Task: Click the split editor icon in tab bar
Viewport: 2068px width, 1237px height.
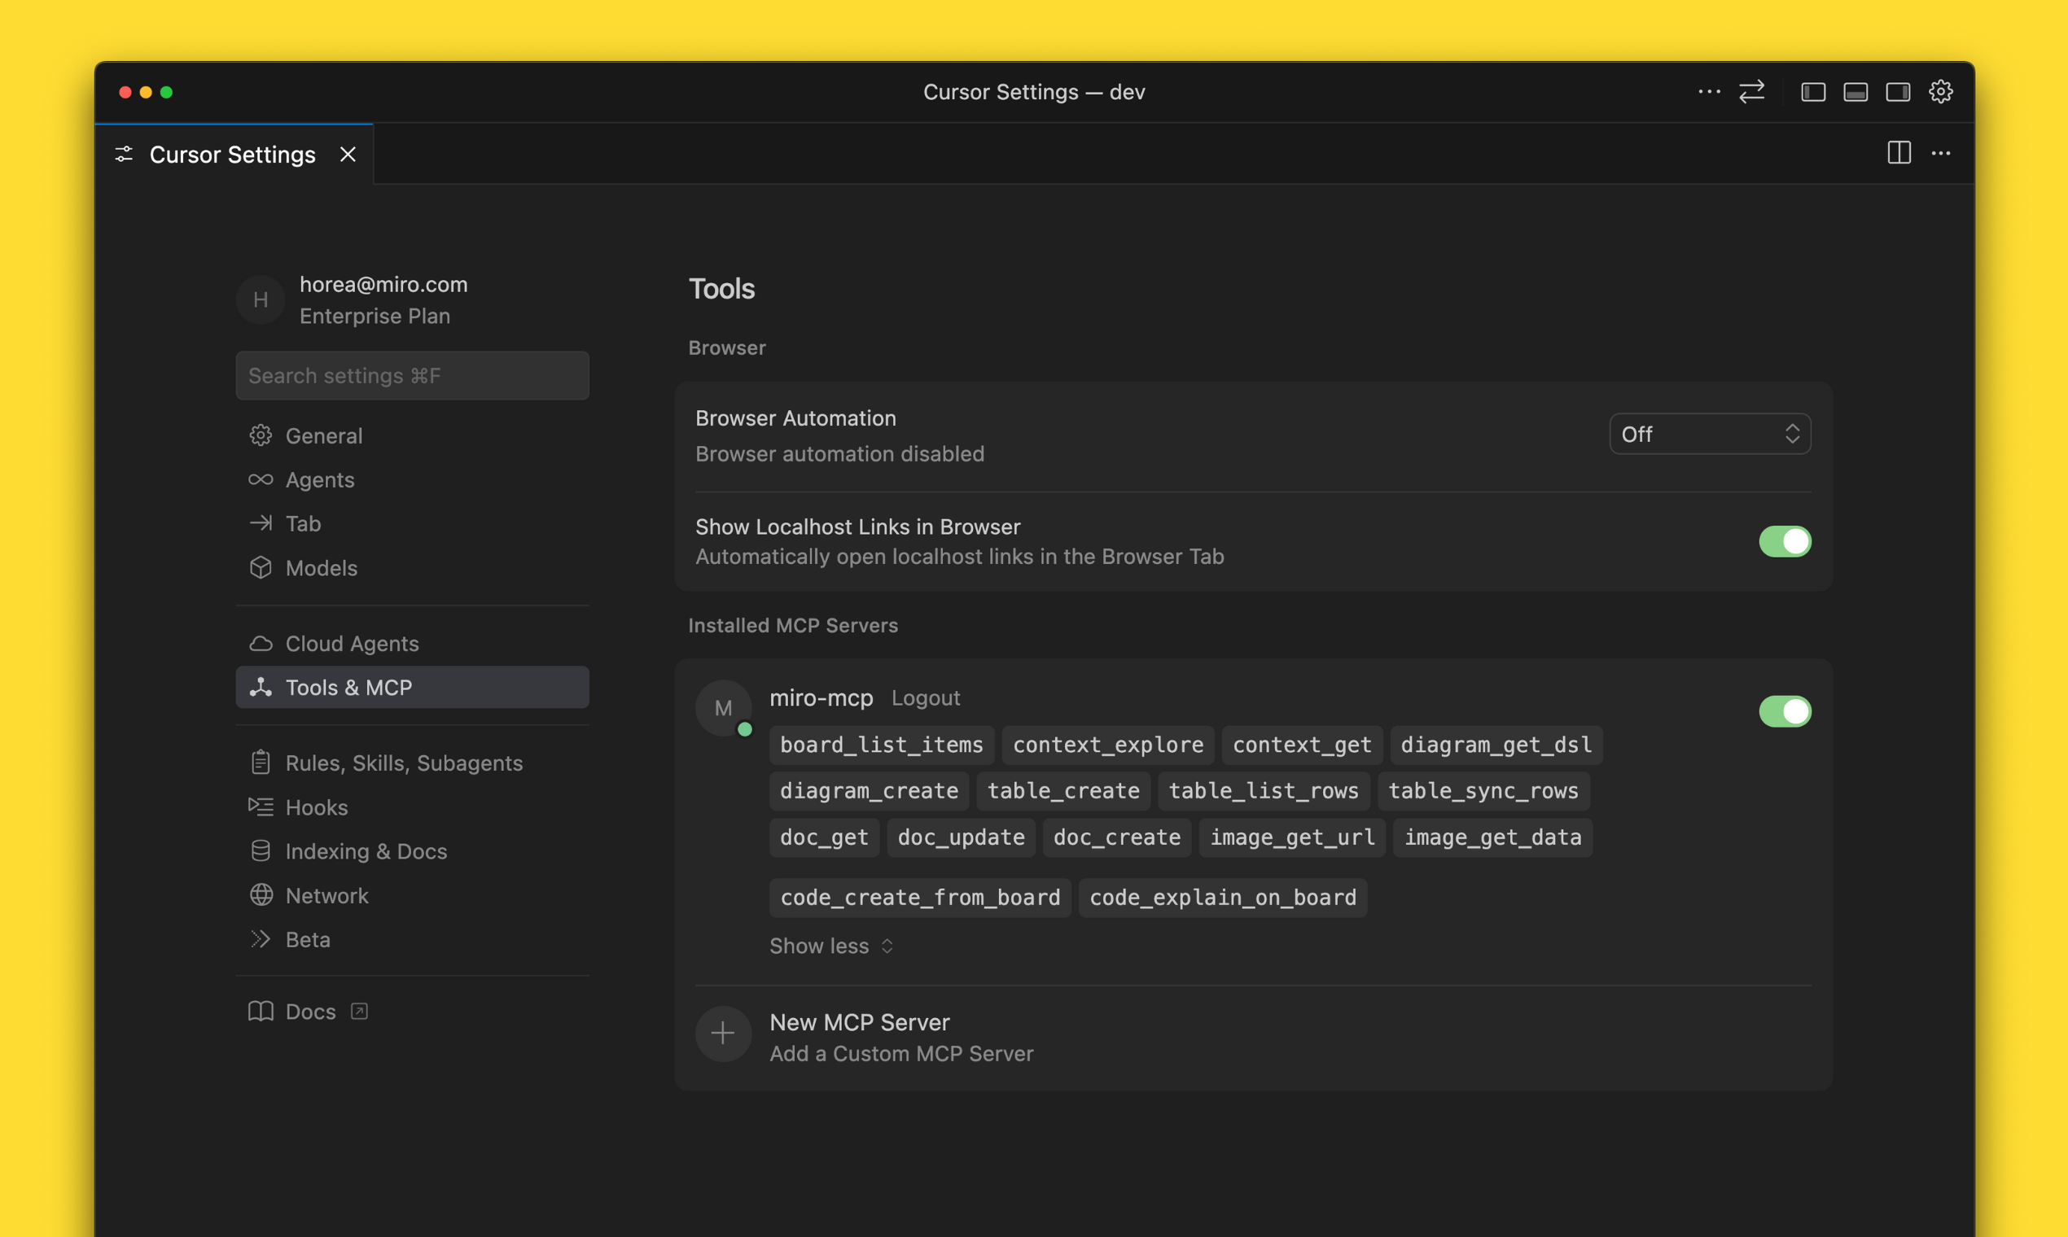Action: click(x=1898, y=153)
